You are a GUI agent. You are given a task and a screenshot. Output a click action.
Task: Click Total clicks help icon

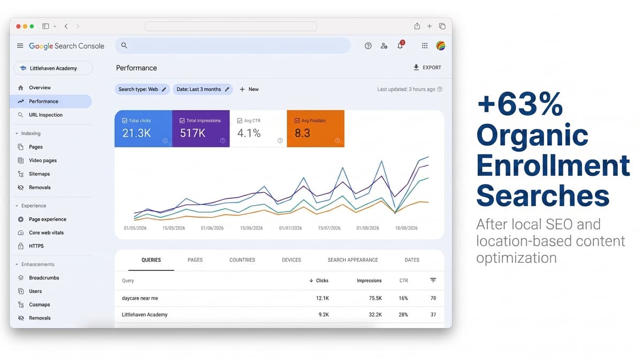tap(165, 141)
